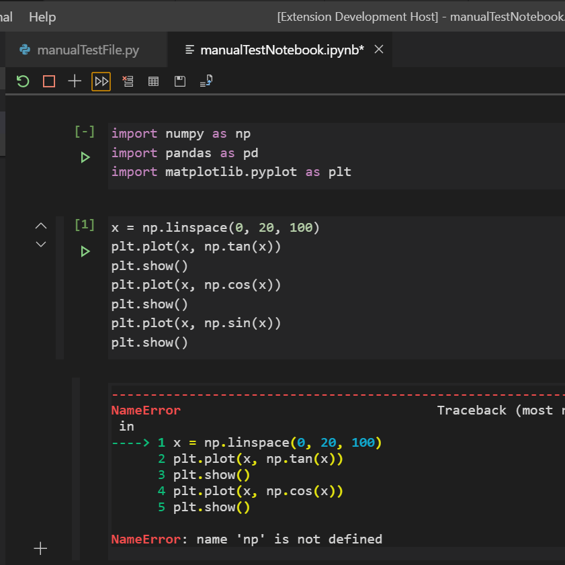The width and height of the screenshot is (565, 565).
Task: Insert a new cell using the plus toolbar icon
Action: 74,81
